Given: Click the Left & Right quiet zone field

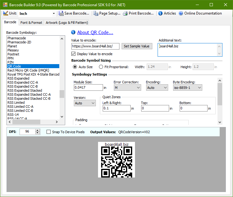Looking at the screenshot, I should pos(117,108).
